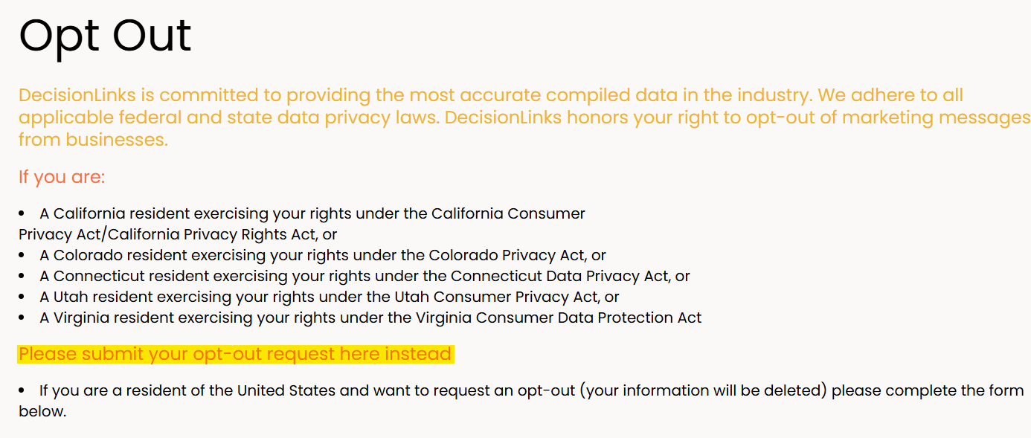Screen dimensions: 1031x438
Task: Click the "Opt Out" page heading
Action: 105,34
